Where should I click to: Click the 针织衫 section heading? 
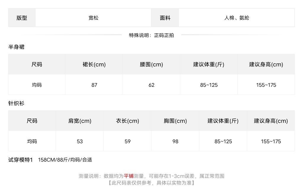tap(16, 103)
